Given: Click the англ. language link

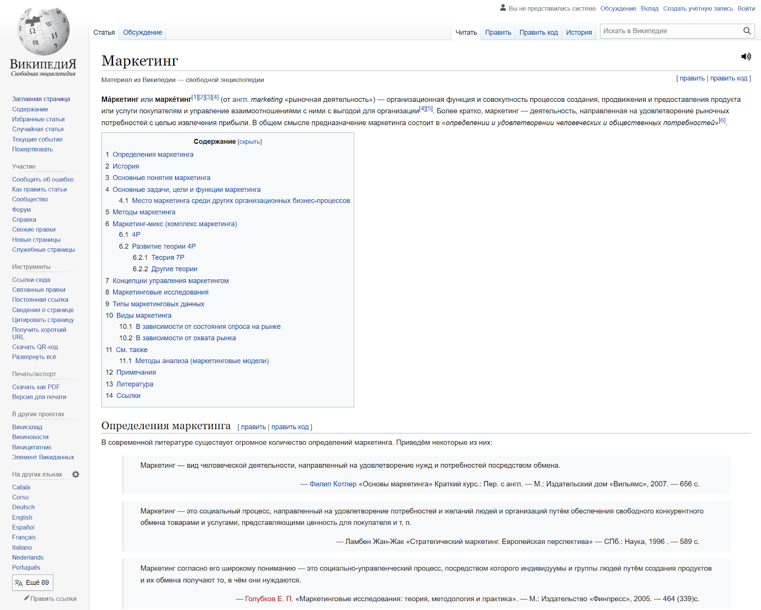Looking at the screenshot, I should coord(240,99).
